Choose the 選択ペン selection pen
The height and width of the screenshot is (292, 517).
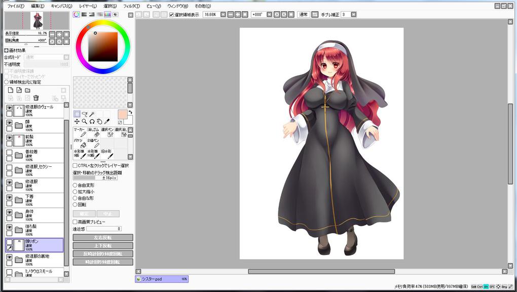[x=107, y=132]
